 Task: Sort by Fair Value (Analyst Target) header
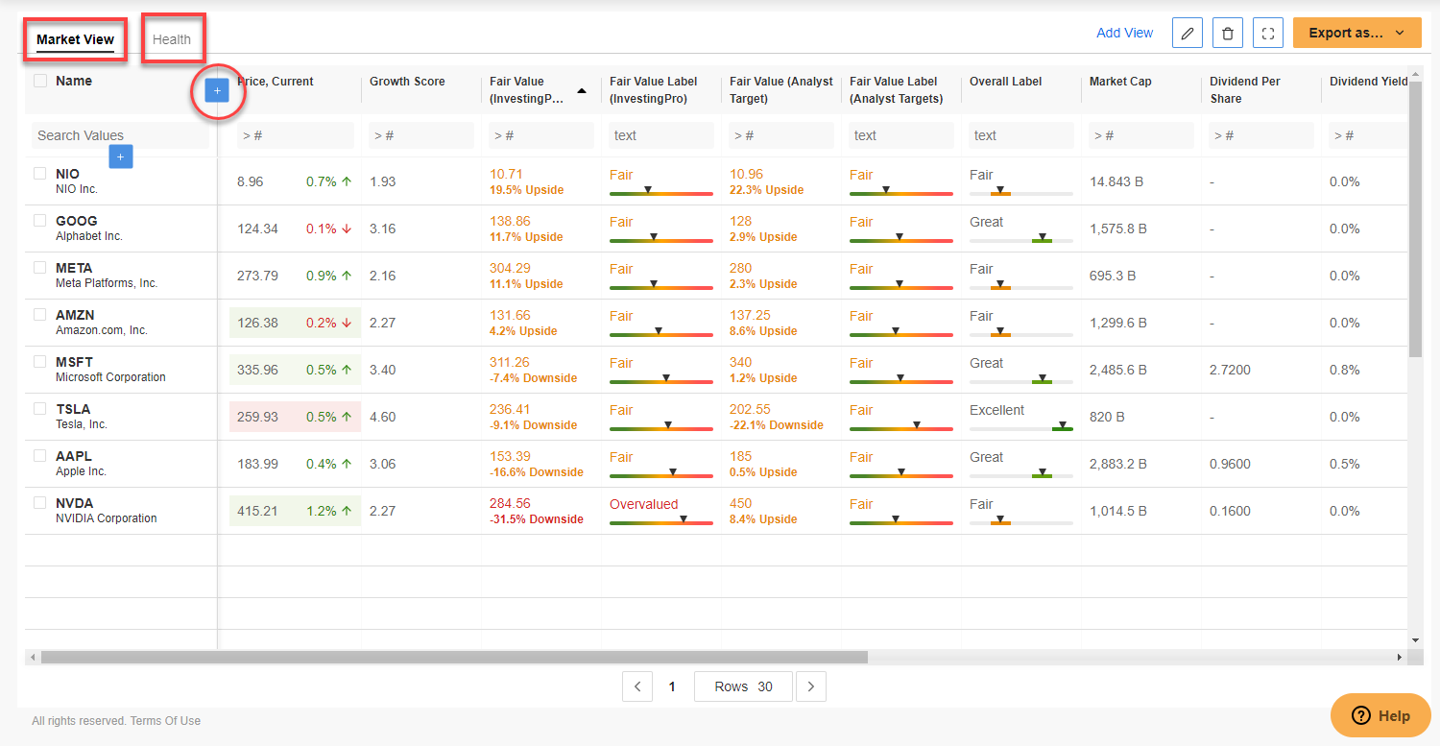781,90
